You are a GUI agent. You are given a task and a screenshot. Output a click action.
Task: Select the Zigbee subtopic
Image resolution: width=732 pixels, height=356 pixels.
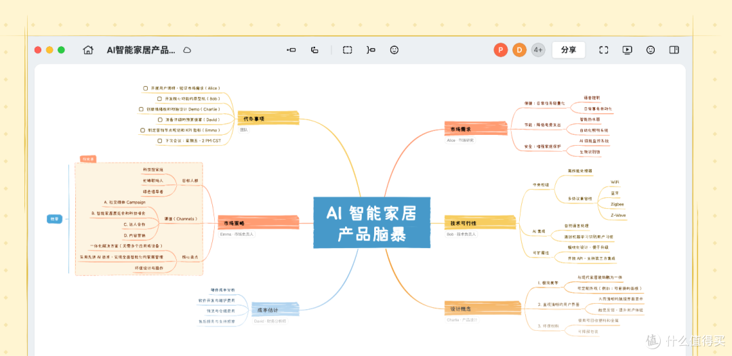[x=617, y=204]
